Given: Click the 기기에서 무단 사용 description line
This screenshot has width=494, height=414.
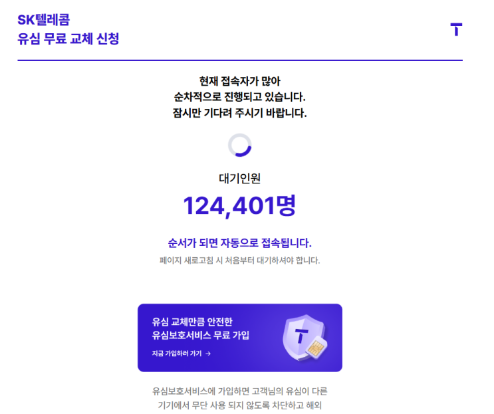Looking at the screenshot, I should pyautogui.click(x=240, y=405).
